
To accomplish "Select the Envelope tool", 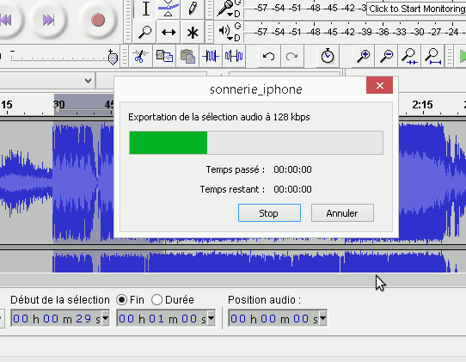I will tap(169, 9).
